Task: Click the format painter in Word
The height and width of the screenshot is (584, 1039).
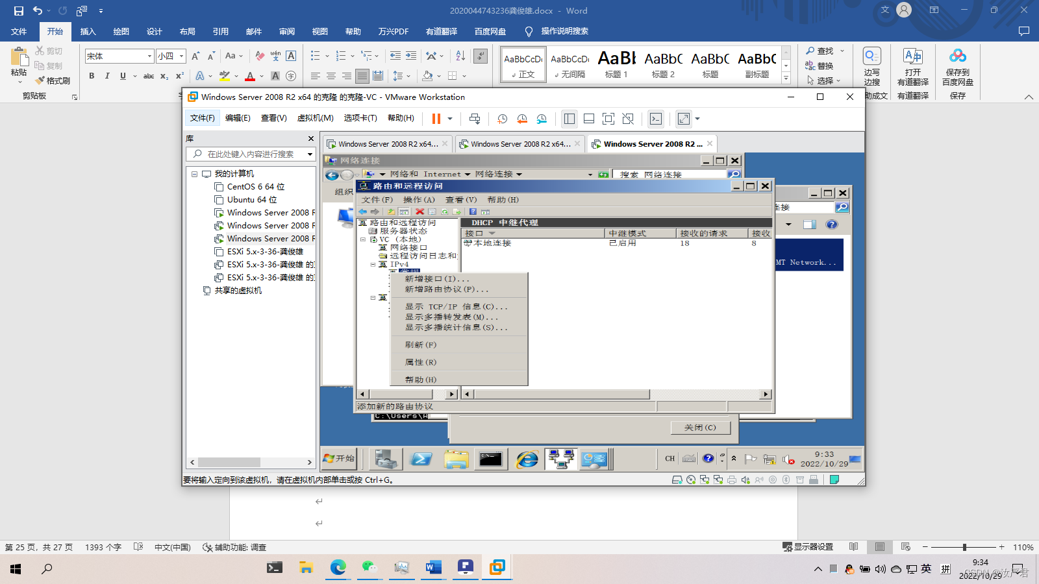Action: (53, 80)
